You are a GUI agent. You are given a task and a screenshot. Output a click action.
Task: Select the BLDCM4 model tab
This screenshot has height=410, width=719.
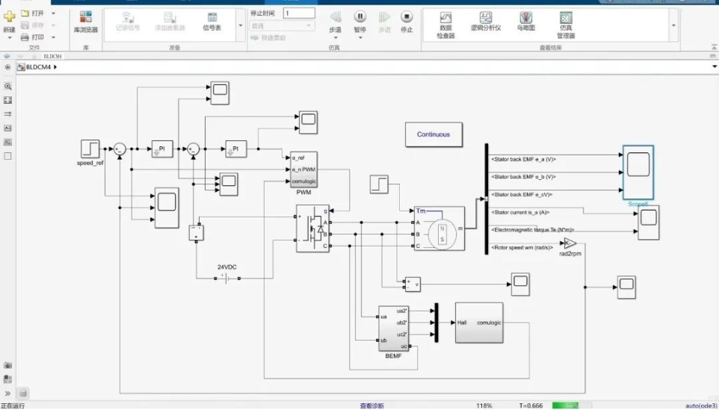pos(52,56)
